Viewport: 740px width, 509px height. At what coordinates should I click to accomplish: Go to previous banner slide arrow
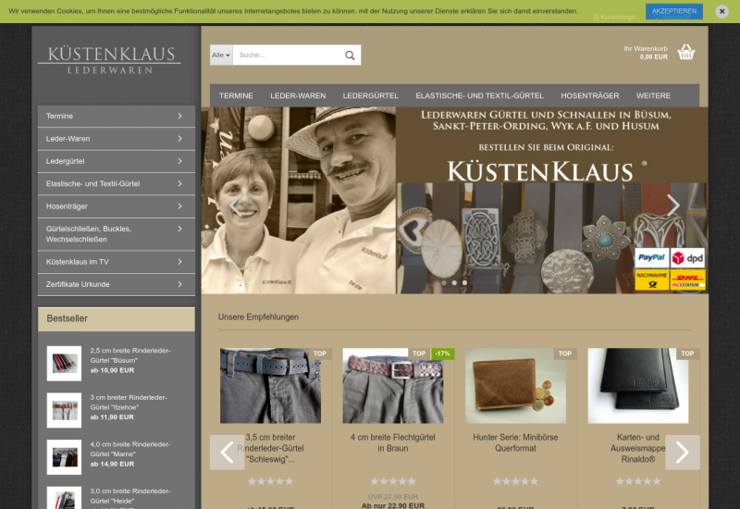(237, 205)
